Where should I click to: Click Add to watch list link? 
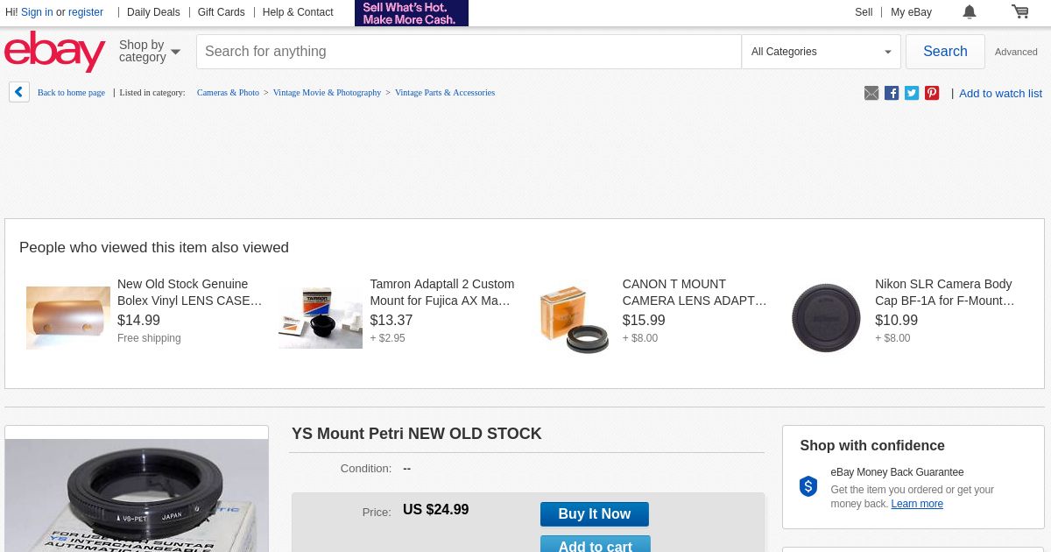[1000, 93]
